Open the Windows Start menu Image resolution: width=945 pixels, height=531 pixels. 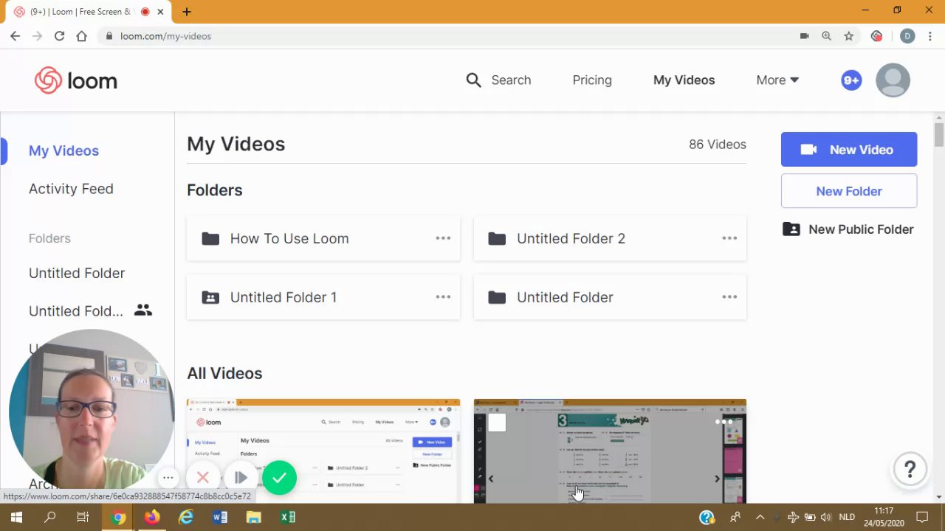point(16,517)
